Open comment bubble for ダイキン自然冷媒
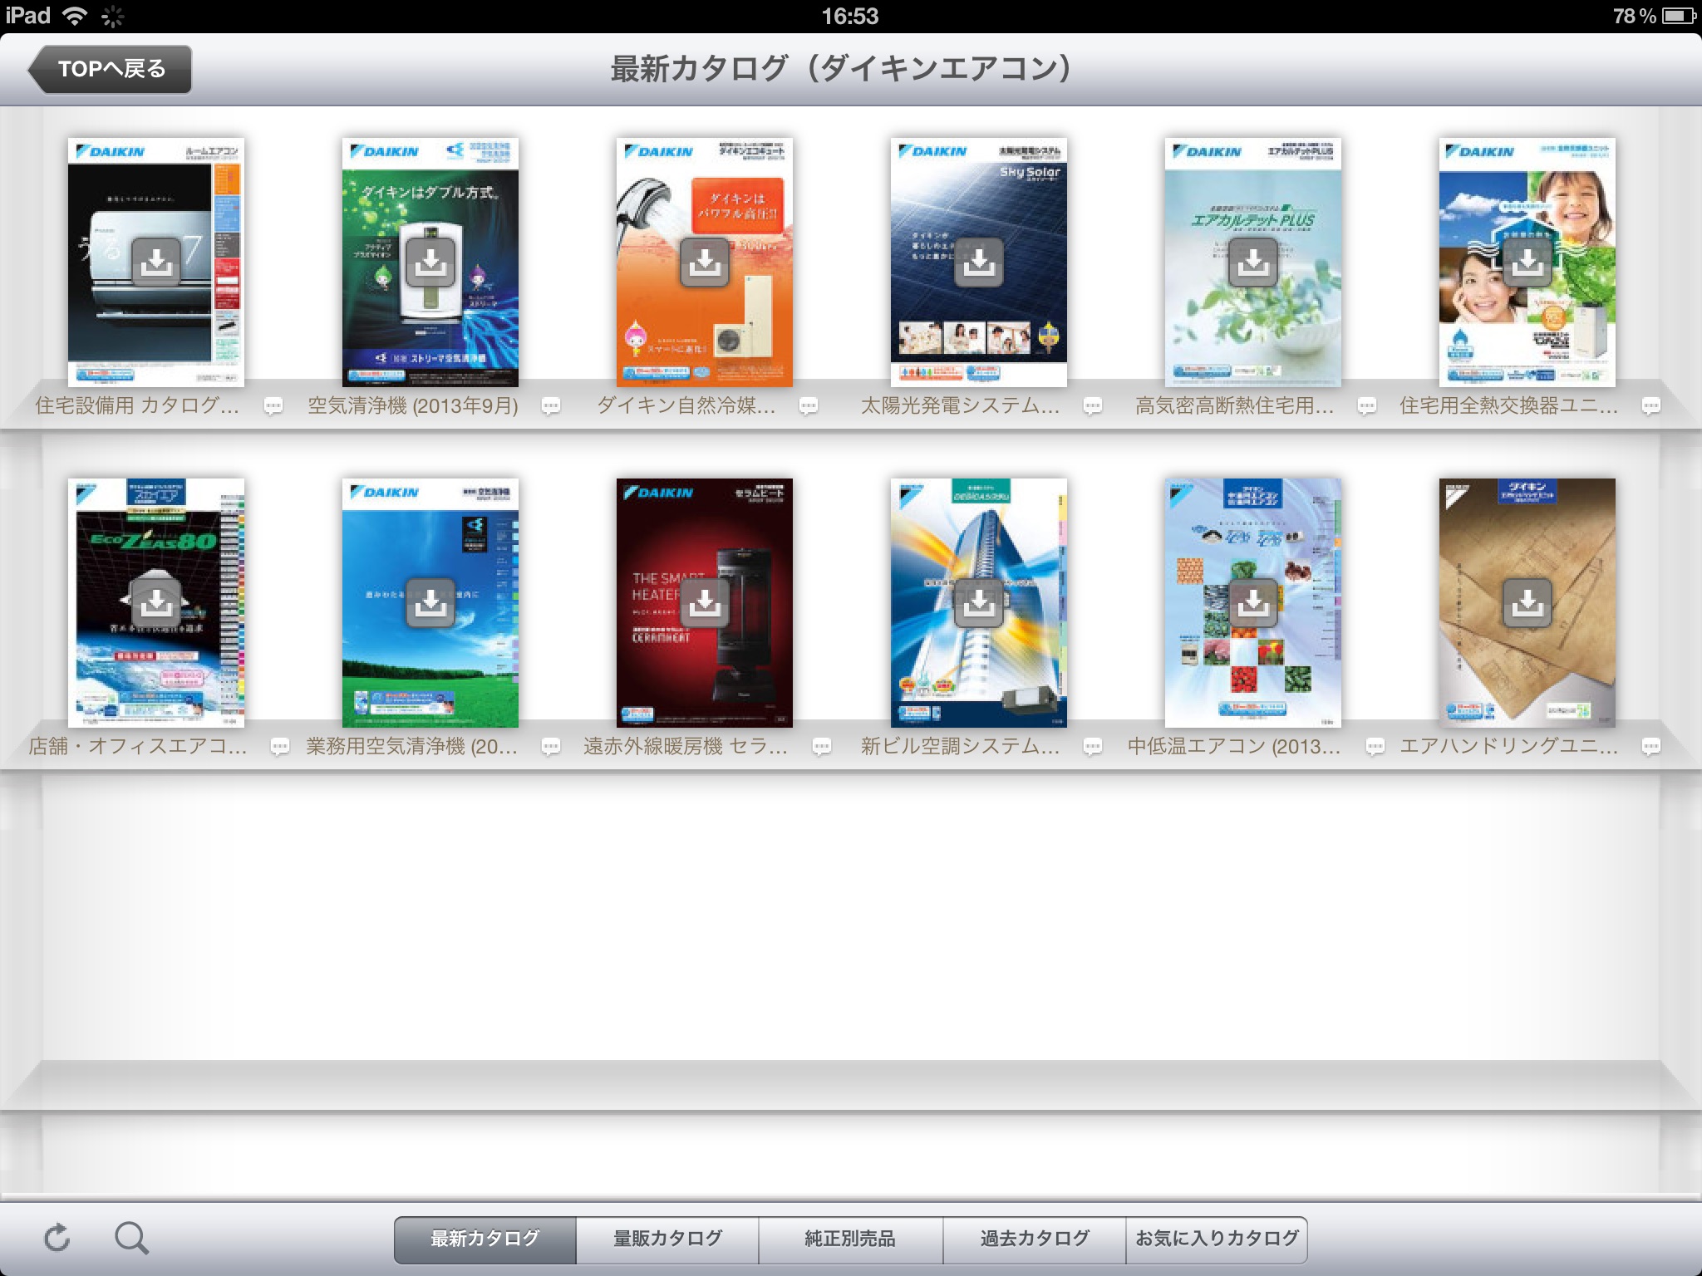 click(808, 406)
